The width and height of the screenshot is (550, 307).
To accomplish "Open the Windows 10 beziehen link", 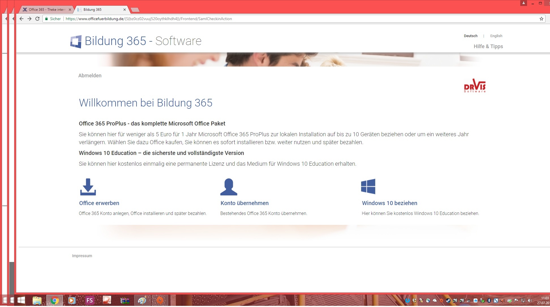I will click(389, 203).
